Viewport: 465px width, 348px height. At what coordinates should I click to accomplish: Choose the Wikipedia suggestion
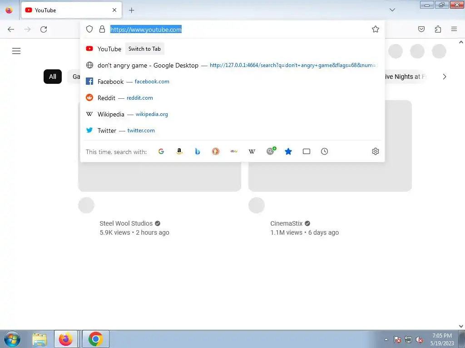[x=232, y=114]
